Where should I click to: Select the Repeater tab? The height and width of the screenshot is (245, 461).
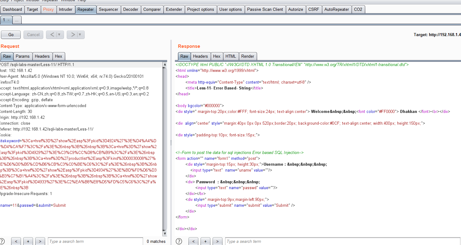coord(86,9)
